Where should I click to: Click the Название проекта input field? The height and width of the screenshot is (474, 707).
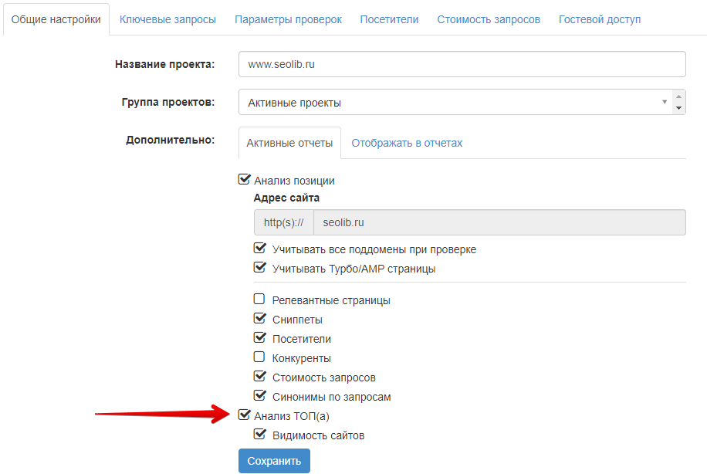(x=462, y=64)
